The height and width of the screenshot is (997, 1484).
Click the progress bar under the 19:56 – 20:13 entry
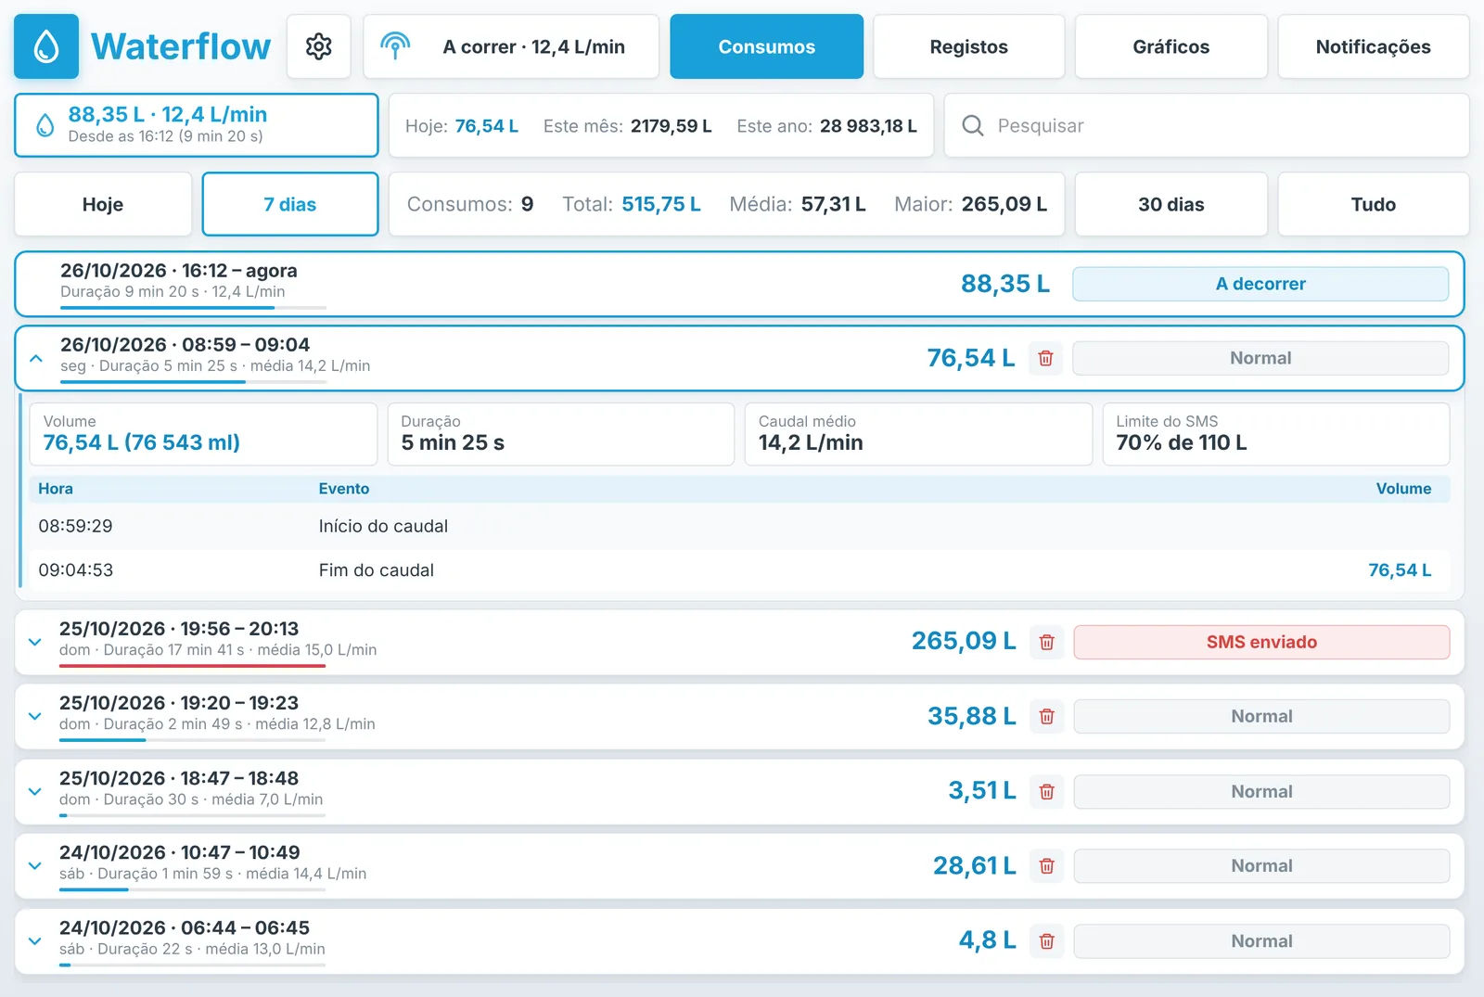(x=193, y=665)
